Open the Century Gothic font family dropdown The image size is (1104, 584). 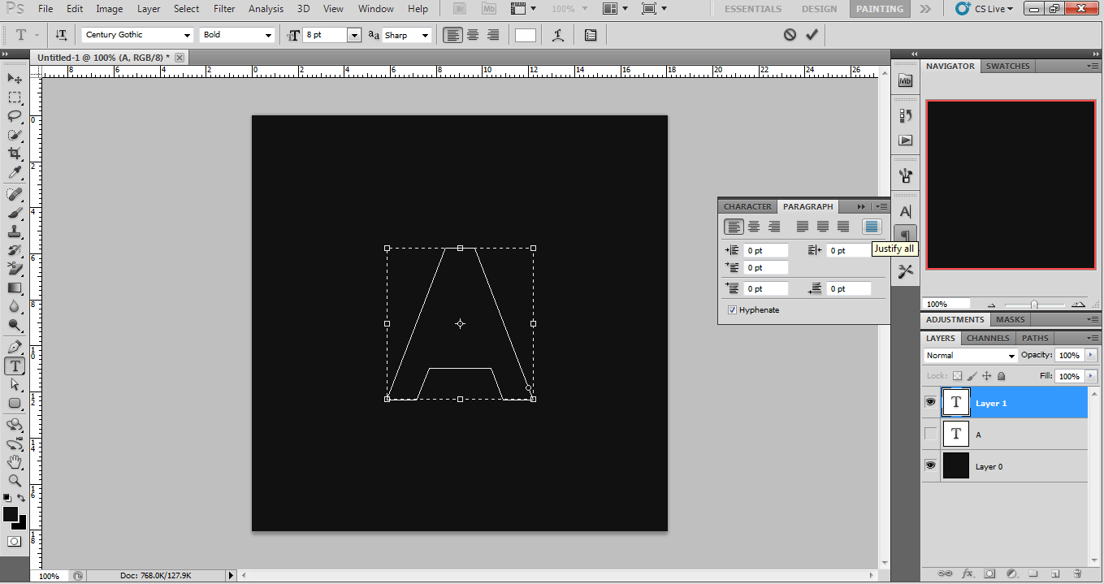(x=187, y=36)
